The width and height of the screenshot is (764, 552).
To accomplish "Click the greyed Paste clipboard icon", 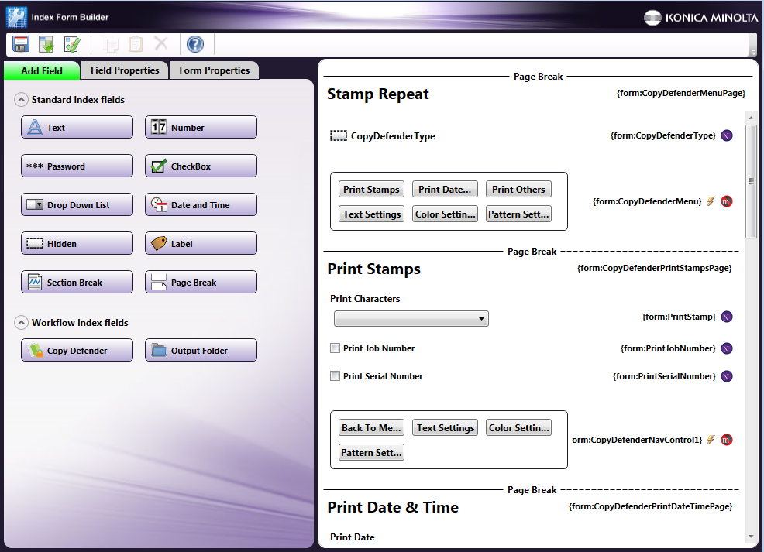I will click(x=136, y=44).
